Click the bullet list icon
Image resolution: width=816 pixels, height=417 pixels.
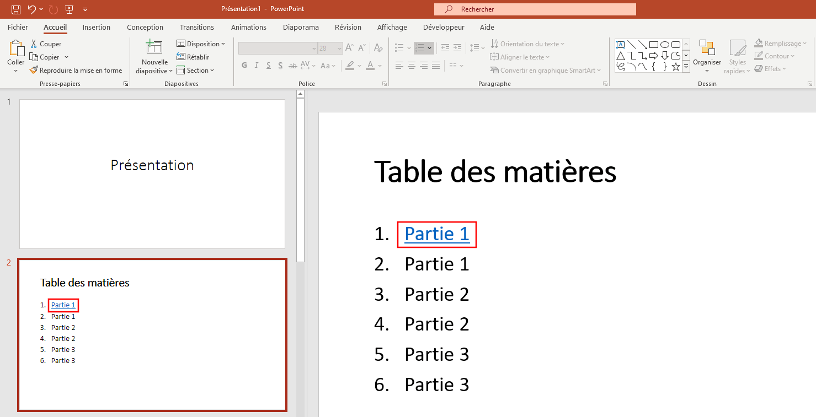coord(399,48)
